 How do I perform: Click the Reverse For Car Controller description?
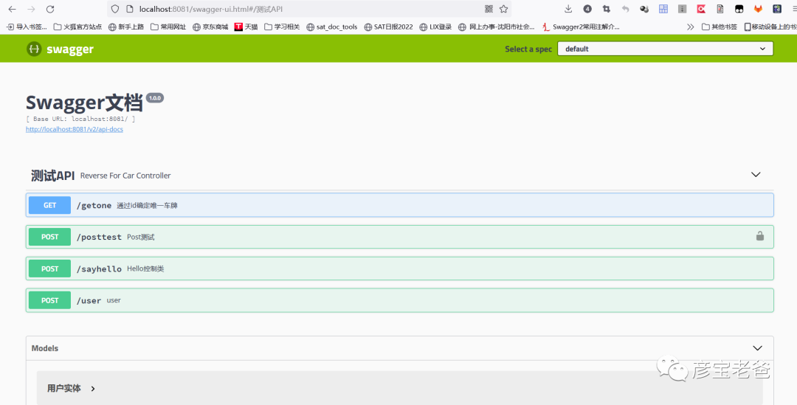pos(125,176)
